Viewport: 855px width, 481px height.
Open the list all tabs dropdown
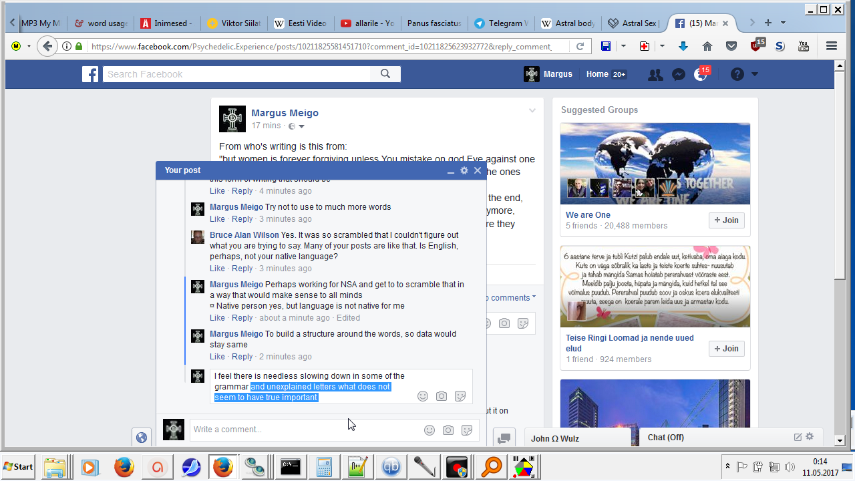click(x=783, y=23)
